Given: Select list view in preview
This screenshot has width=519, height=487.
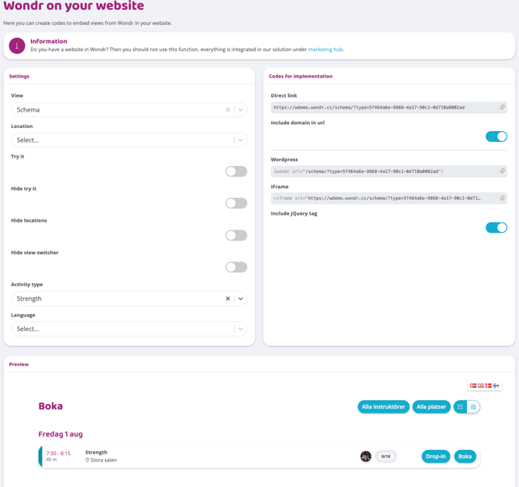Looking at the screenshot, I should tap(460, 407).
